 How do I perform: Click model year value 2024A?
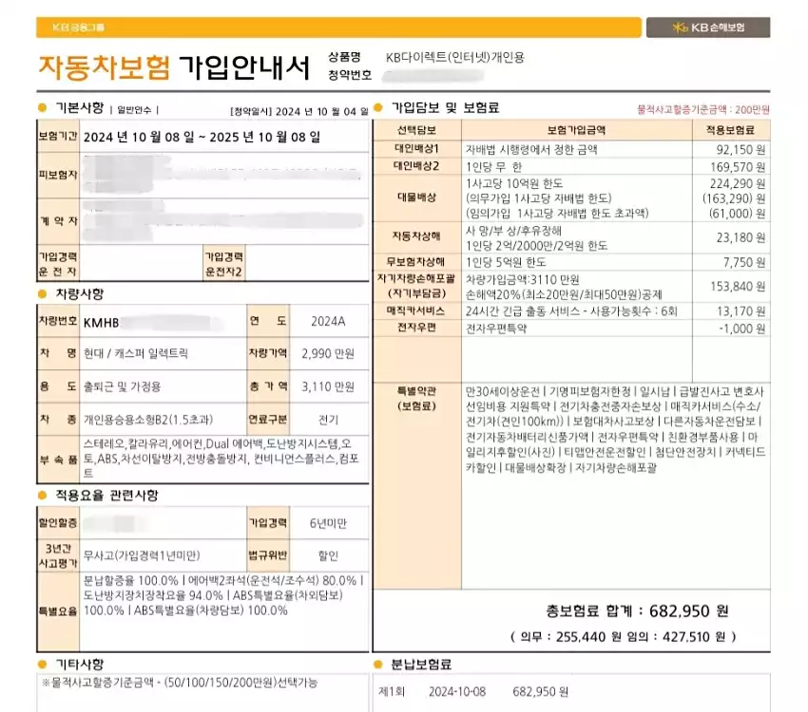(x=328, y=322)
